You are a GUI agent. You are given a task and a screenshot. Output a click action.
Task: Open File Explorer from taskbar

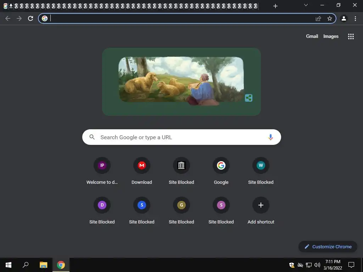tap(43, 265)
